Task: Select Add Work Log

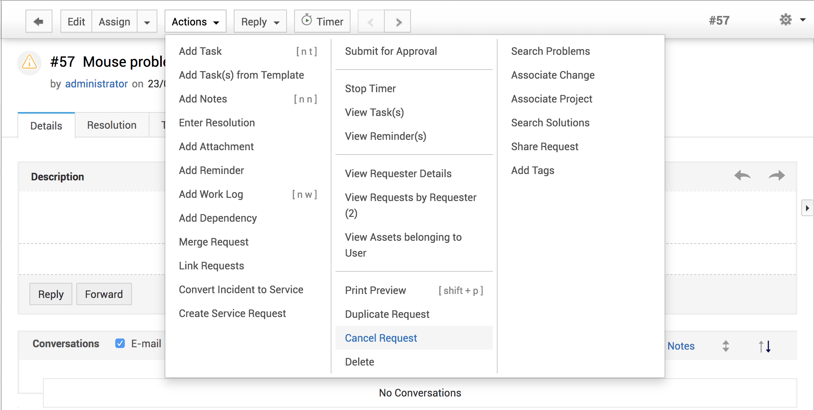Action: click(248, 194)
